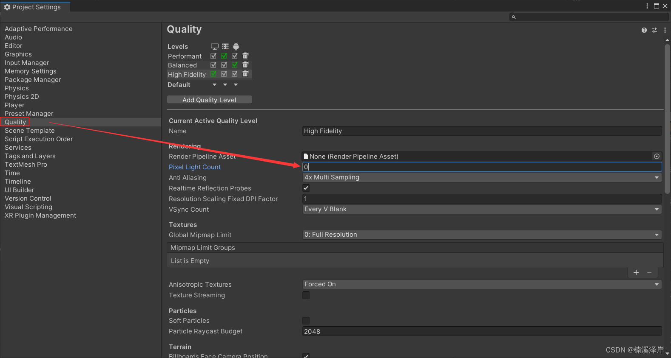
Task: Open Tags and Layers settings
Action: tap(30, 156)
